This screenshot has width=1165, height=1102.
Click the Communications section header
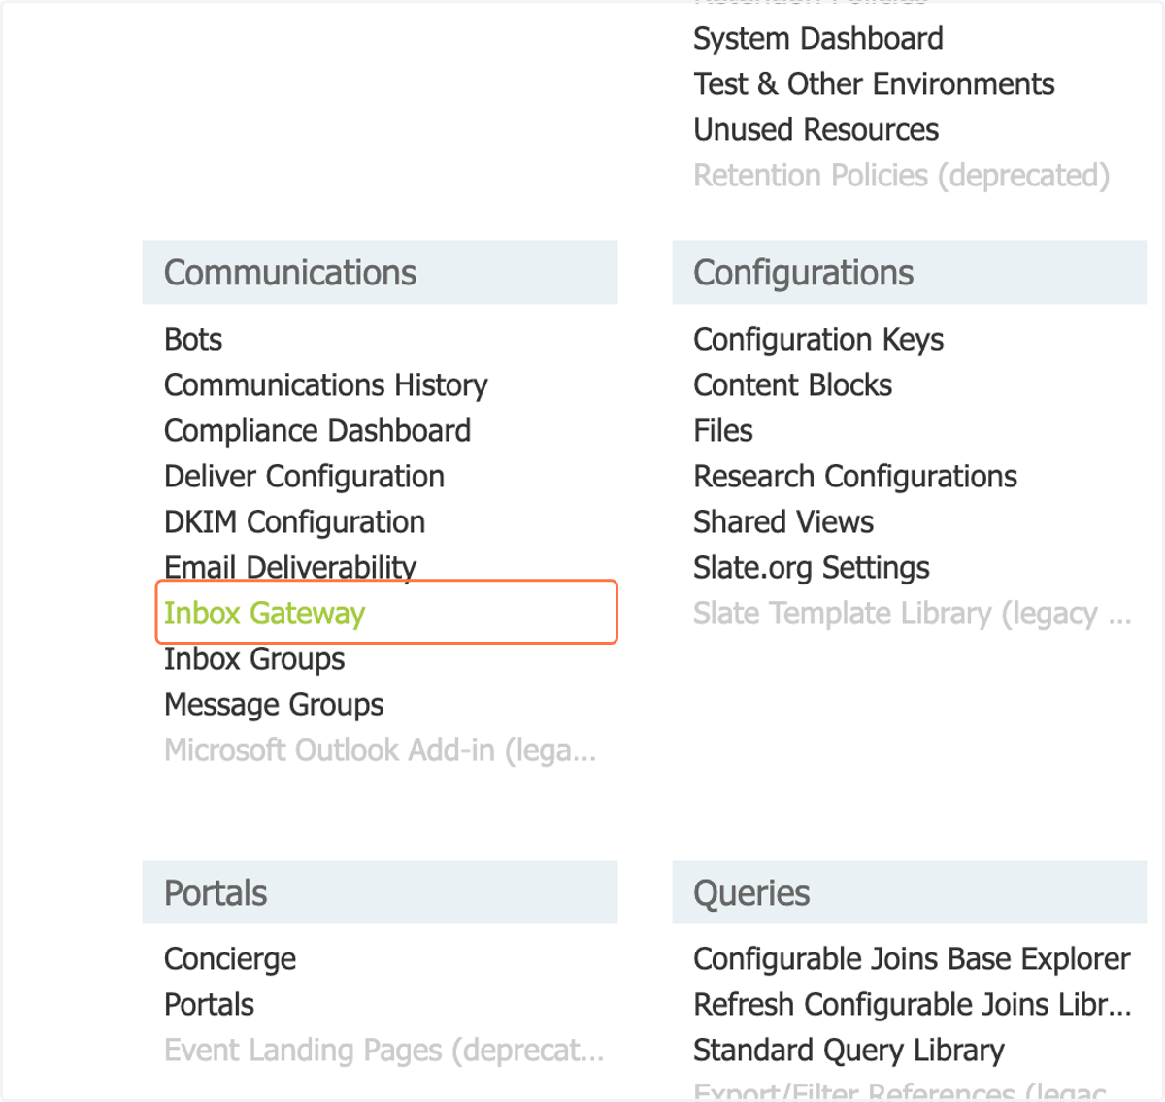[380, 273]
